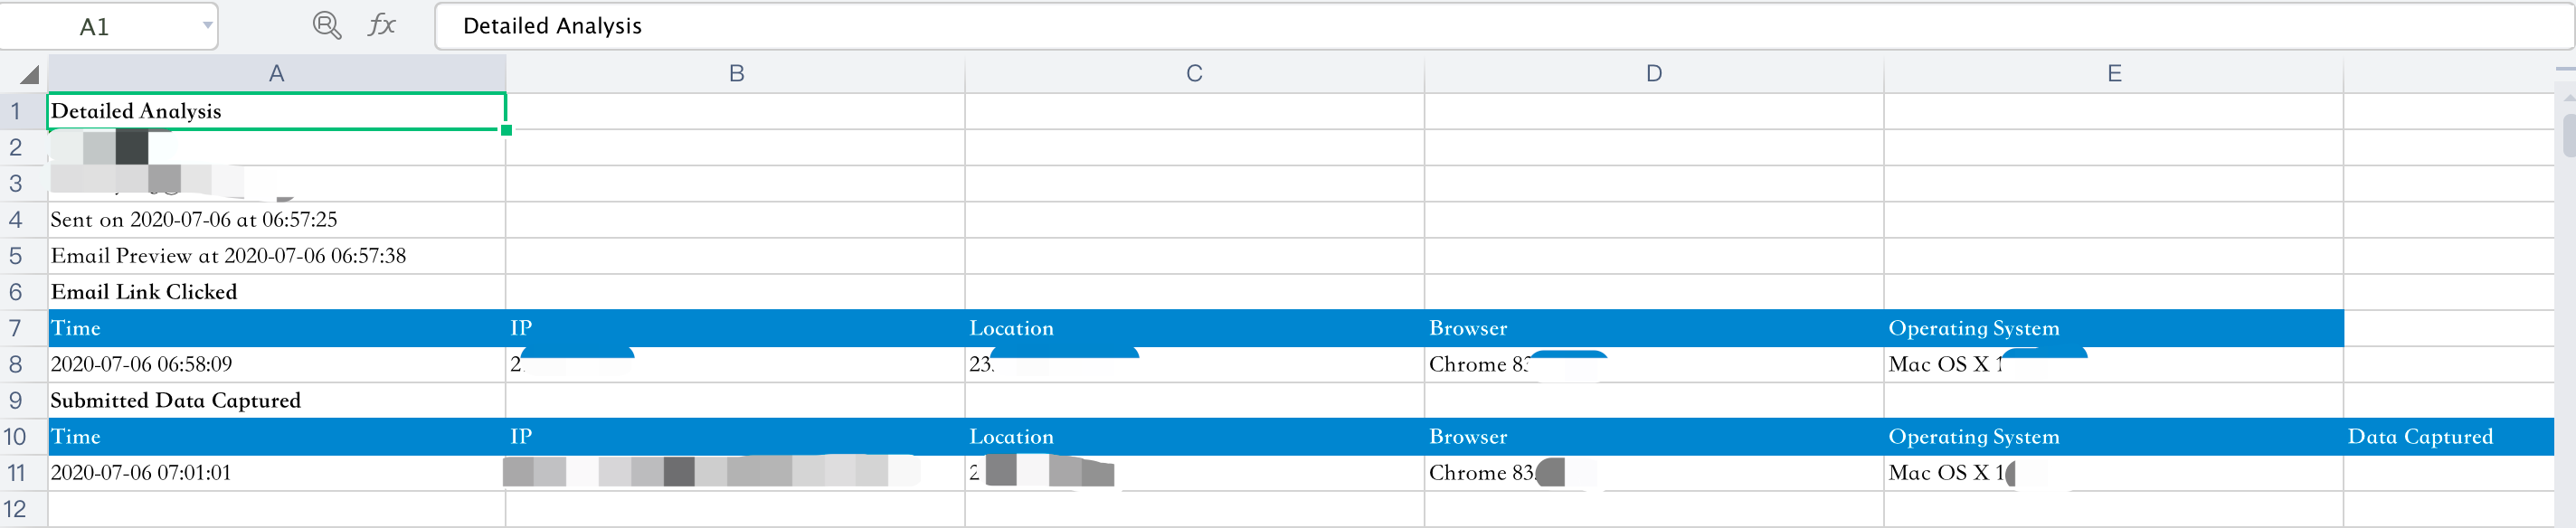Image resolution: width=2576 pixels, height=528 pixels.
Task: Open the Name Box dropdown arrow
Action: [207, 25]
